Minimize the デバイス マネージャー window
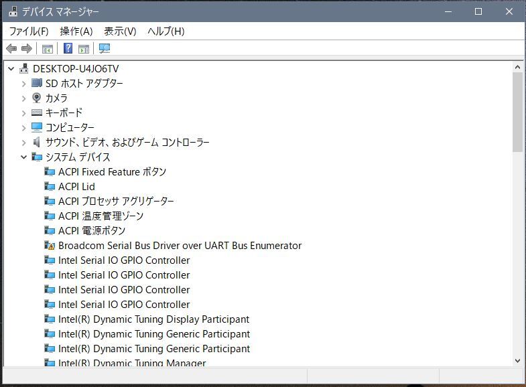Screen dimensions: 526x387 pyautogui.click(x=448, y=11)
